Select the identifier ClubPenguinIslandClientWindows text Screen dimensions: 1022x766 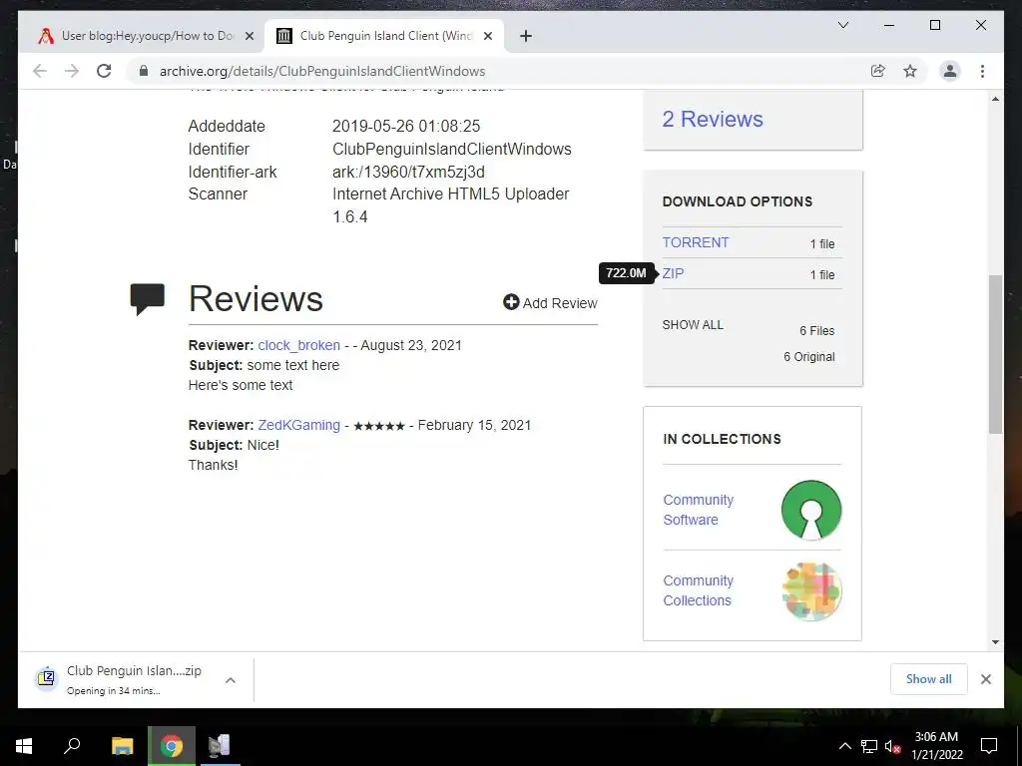[x=452, y=150]
